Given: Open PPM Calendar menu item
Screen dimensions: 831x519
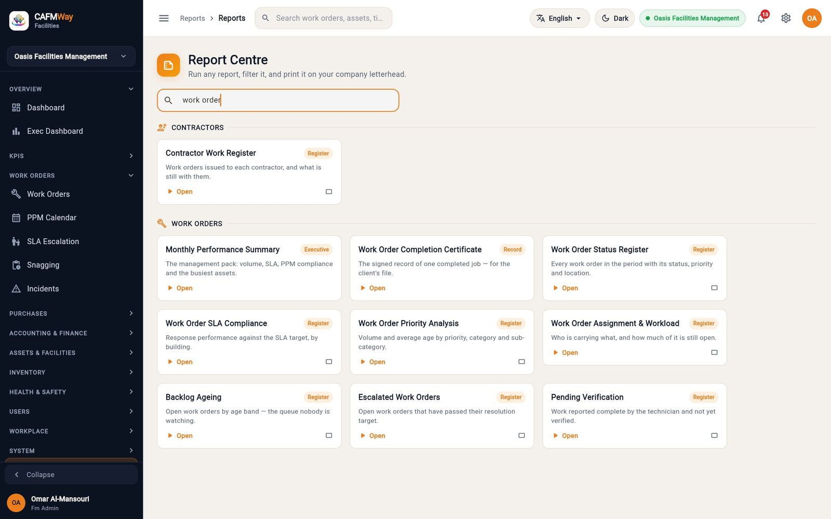Looking at the screenshot, I should click(x=71, y=218).
